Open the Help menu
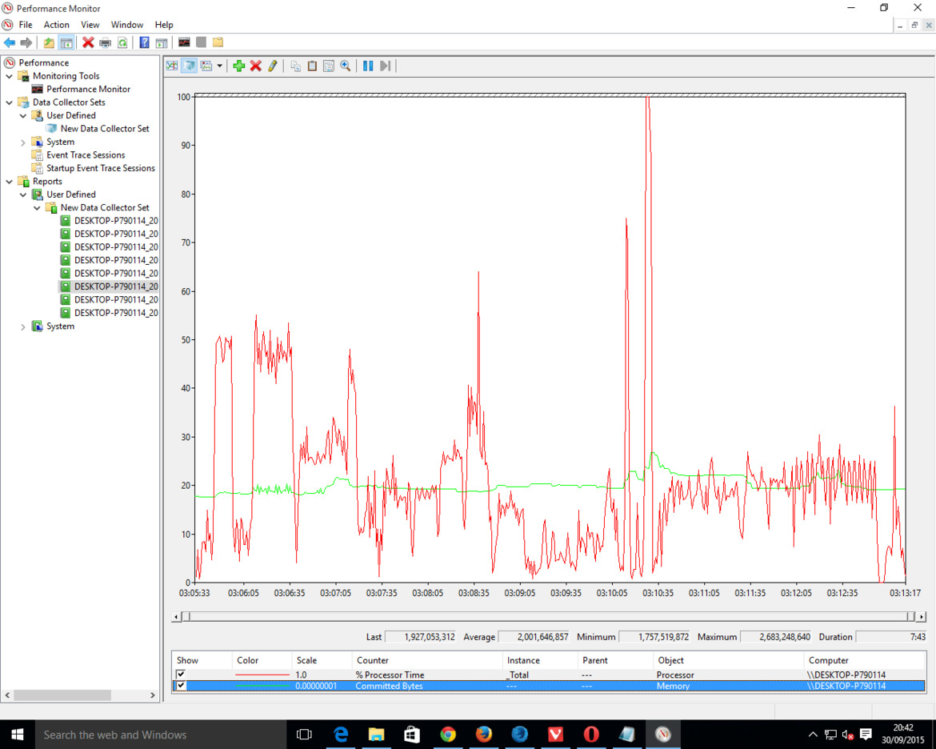The height and width of the screenshot is (749, 936). (x=163, y=25)
